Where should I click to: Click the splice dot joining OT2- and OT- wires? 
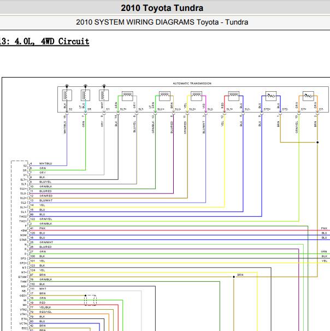(317, 142)
